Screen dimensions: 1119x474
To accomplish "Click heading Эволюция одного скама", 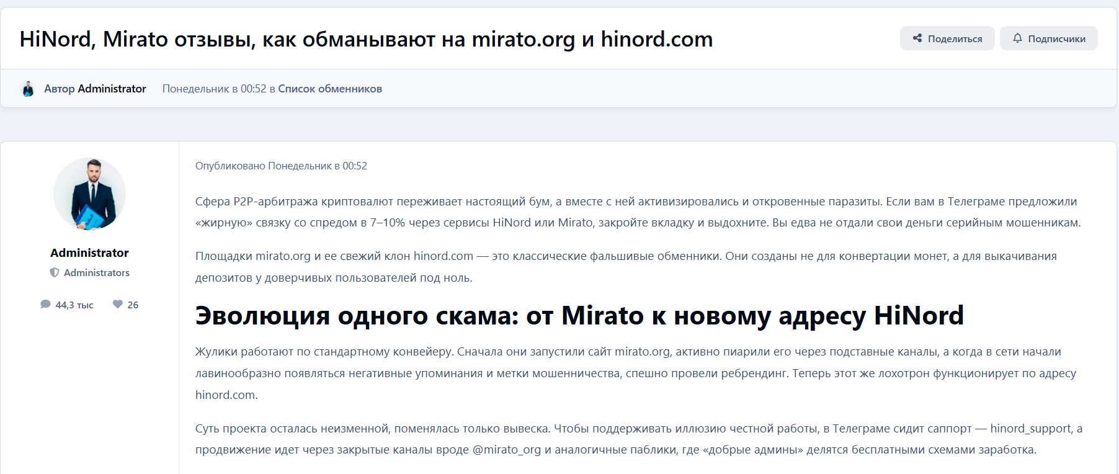I will coord(579,315).
